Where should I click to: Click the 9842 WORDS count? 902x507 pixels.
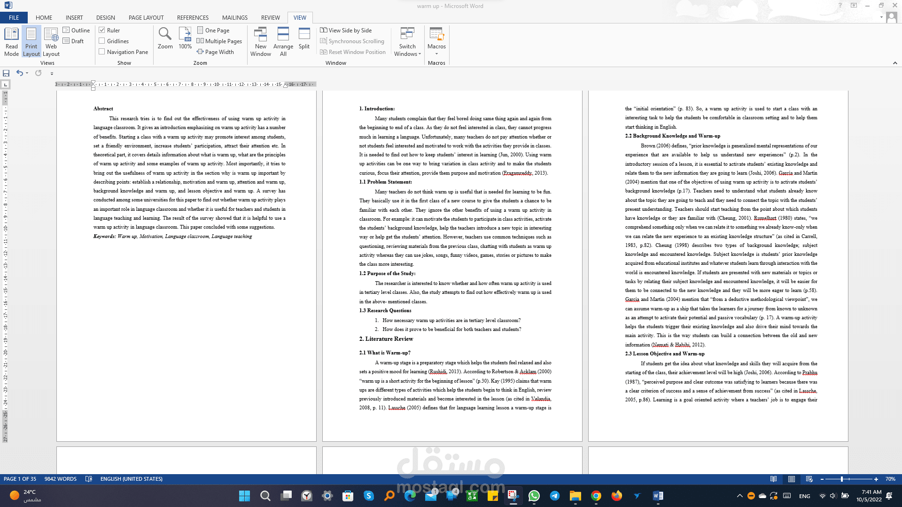coord(61,479)
